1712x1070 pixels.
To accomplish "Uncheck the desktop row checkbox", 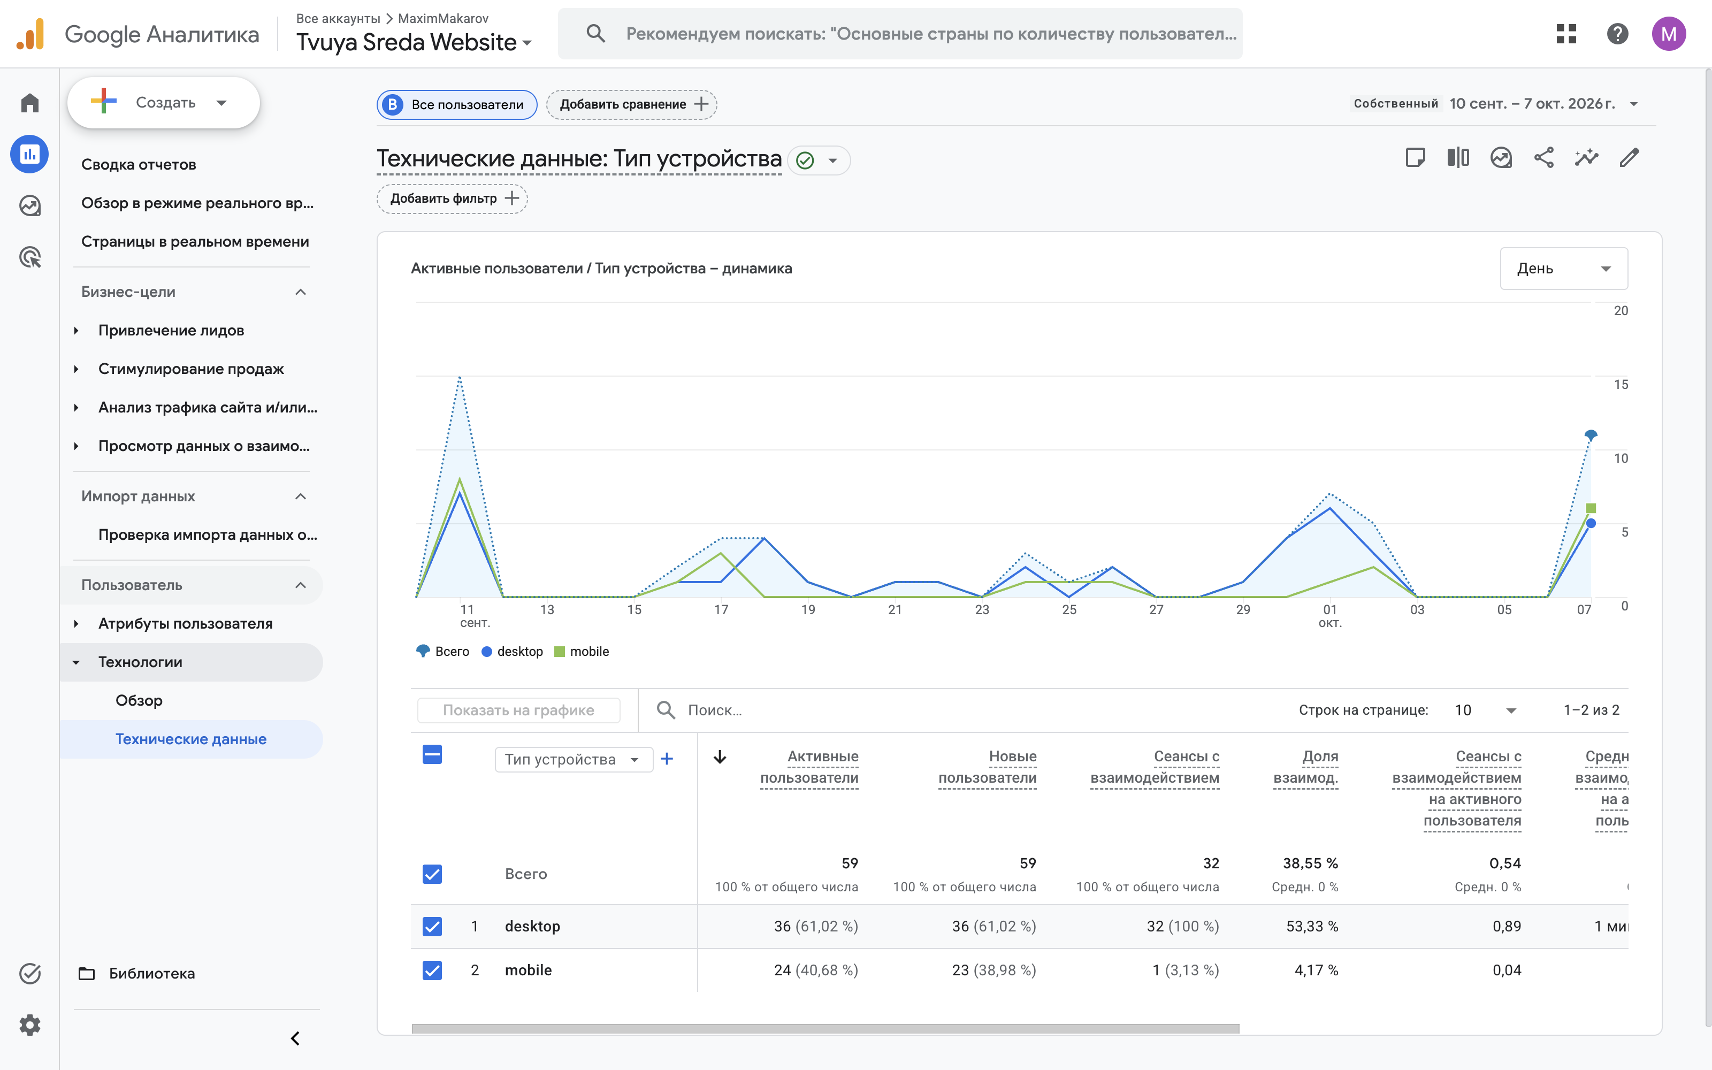I will (432, 926).
